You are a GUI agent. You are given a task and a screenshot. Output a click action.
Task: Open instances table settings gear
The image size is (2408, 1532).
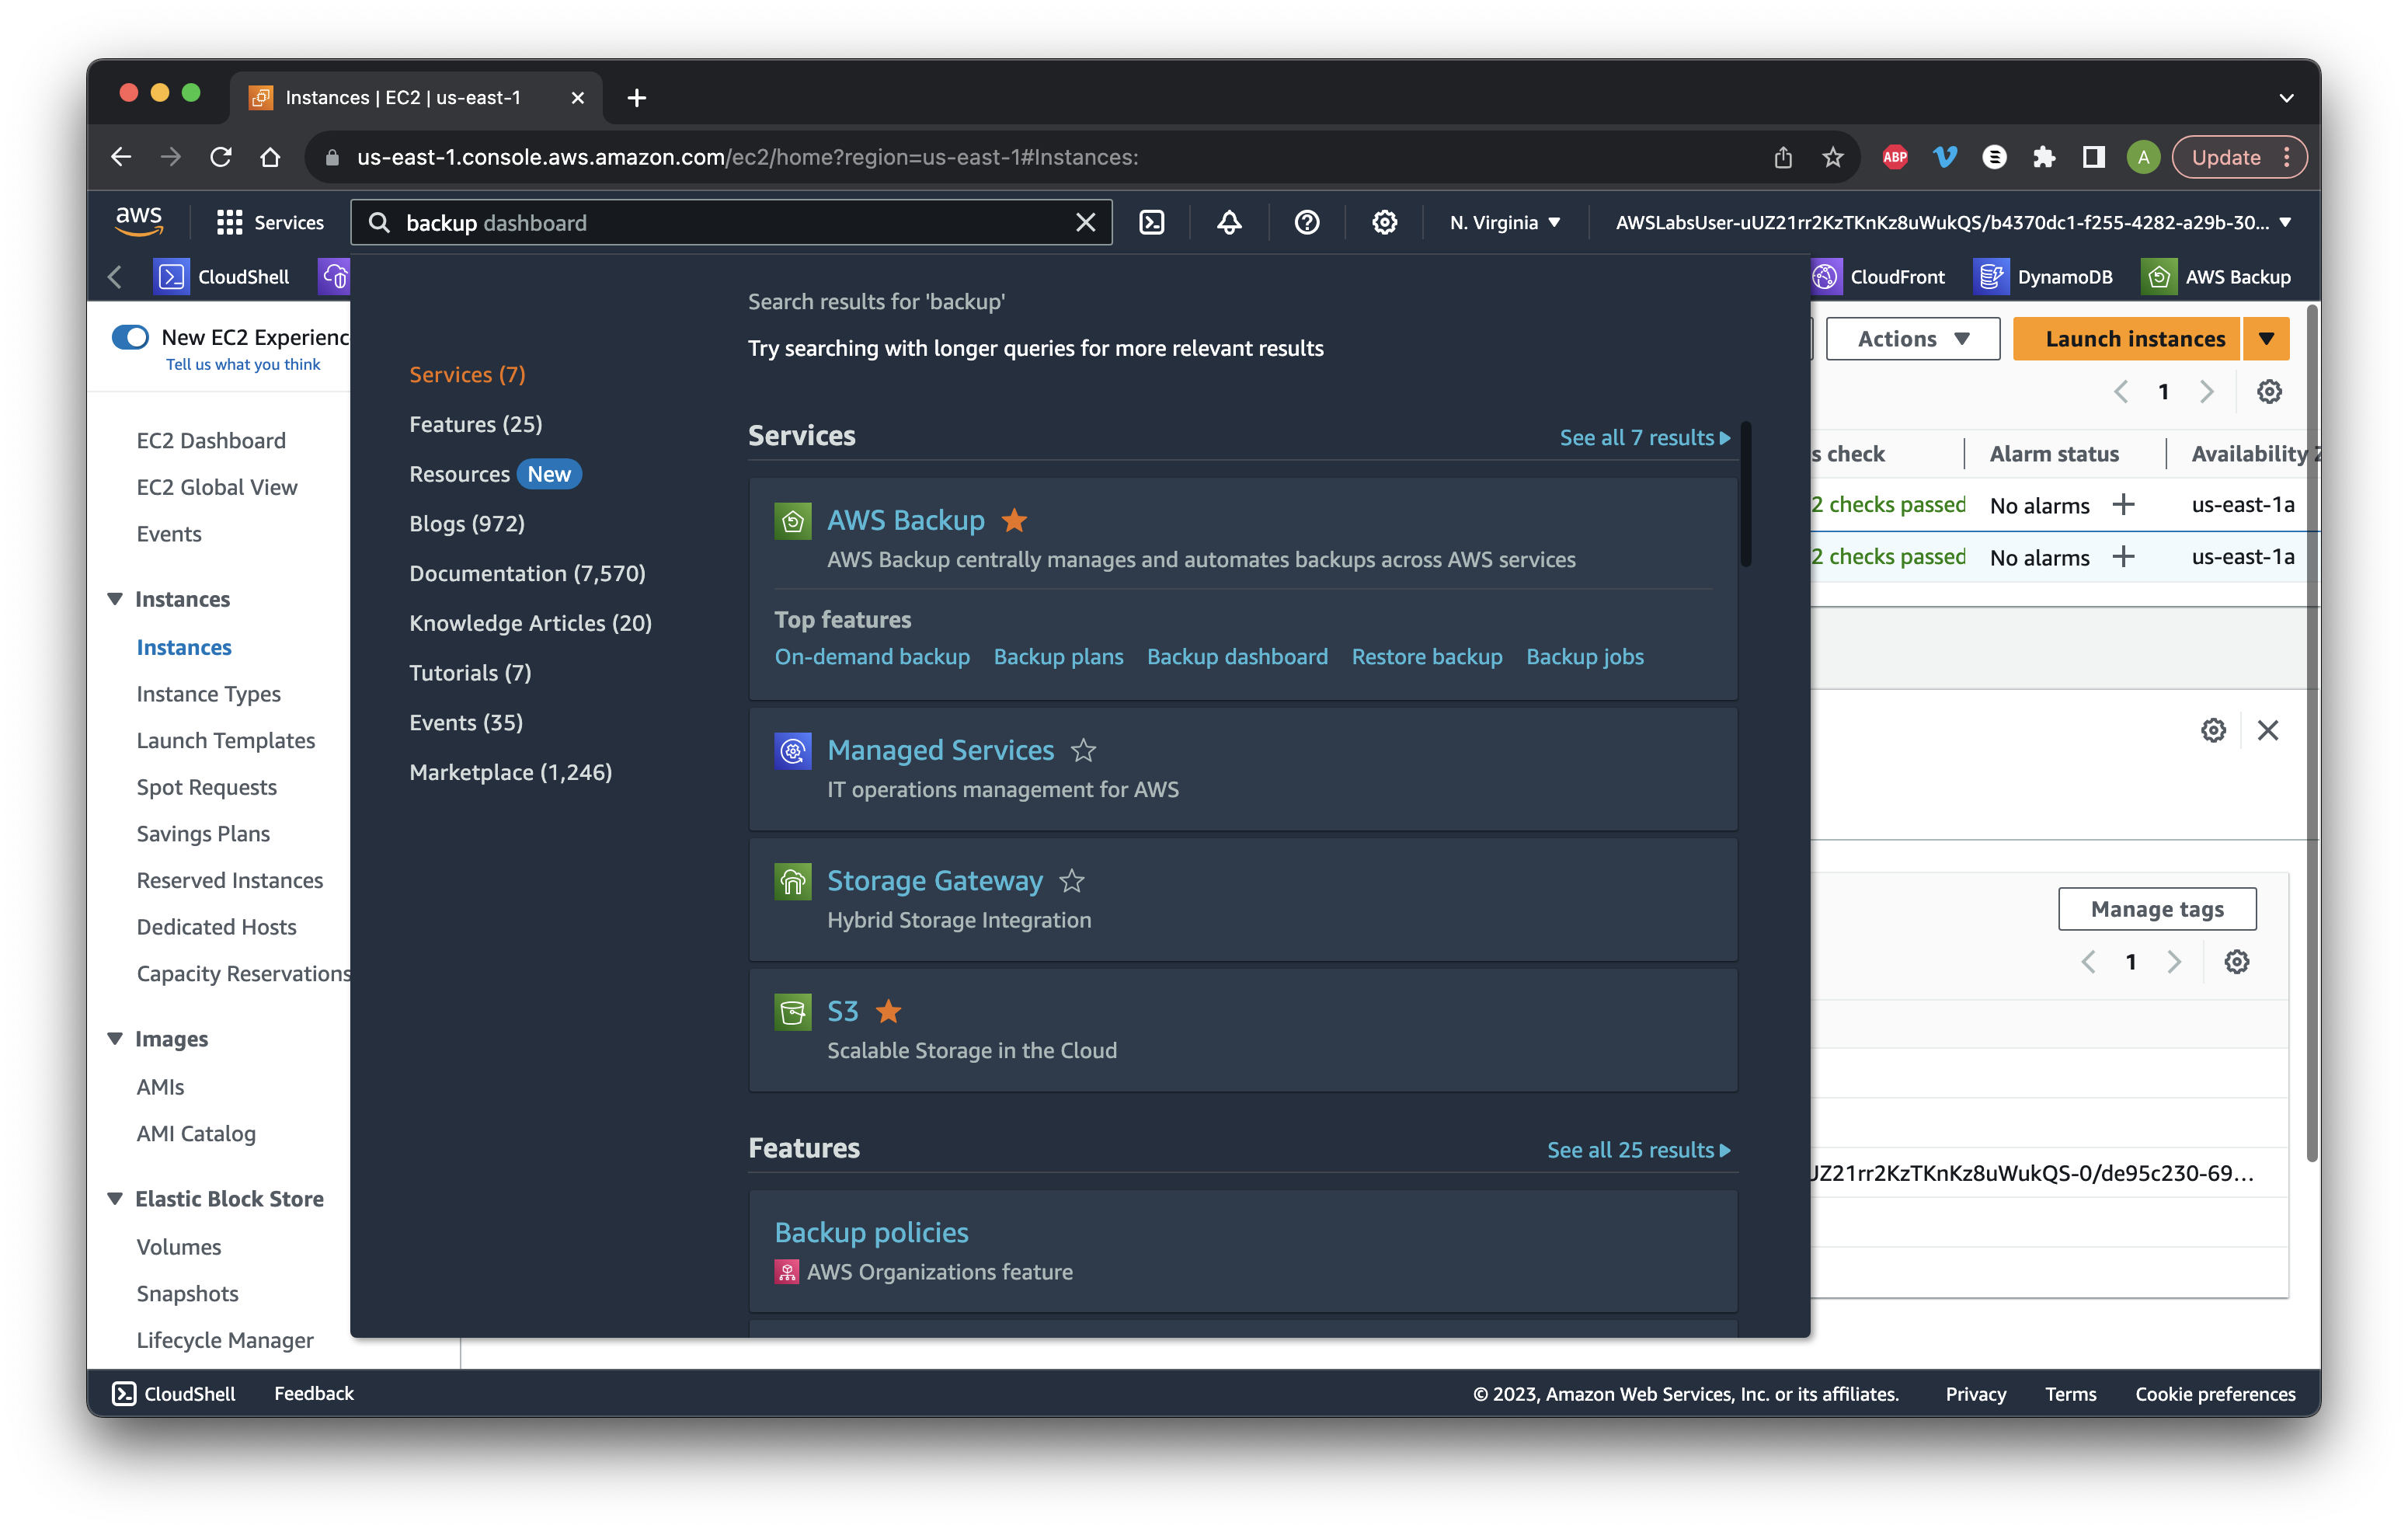click(x=2269, y=391)
